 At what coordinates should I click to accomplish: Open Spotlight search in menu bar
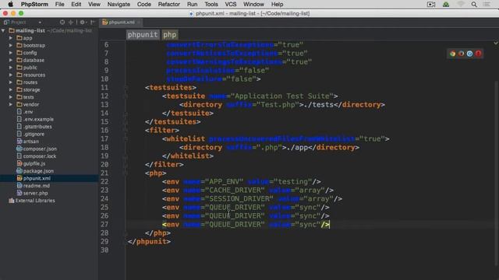coord(474,5)
